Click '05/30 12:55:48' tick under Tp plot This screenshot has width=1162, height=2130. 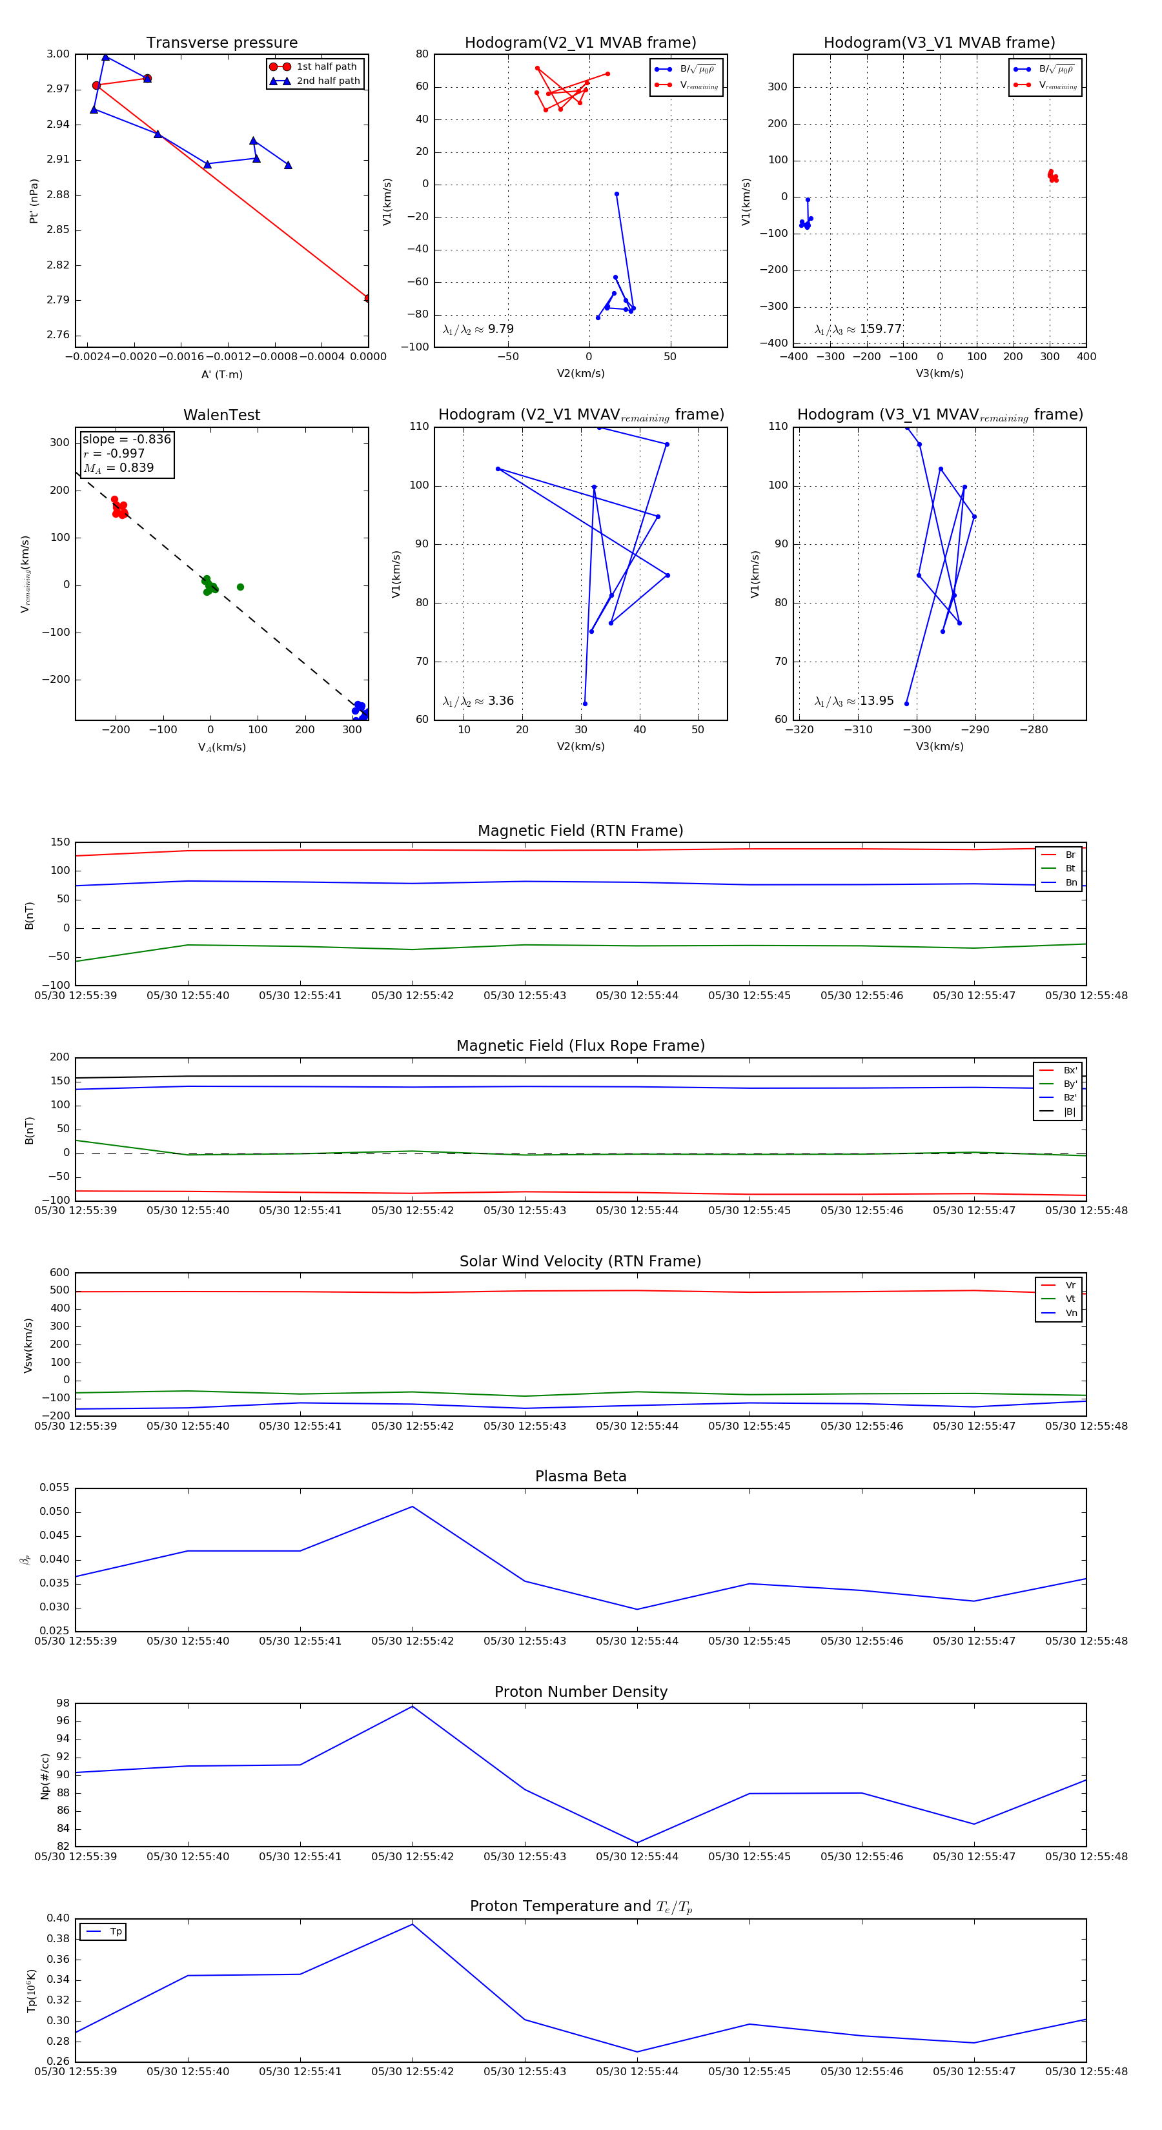point(1086,2071)
